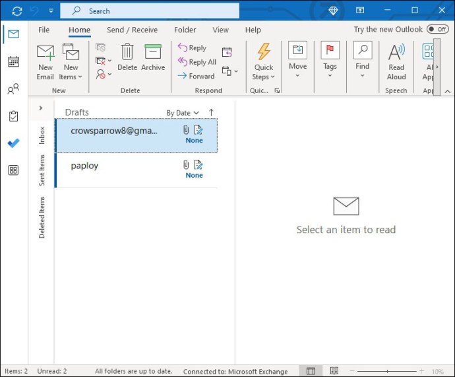Open the Help tab
The width and height of the screenshot is (455, 377).
tap(253, 30)
